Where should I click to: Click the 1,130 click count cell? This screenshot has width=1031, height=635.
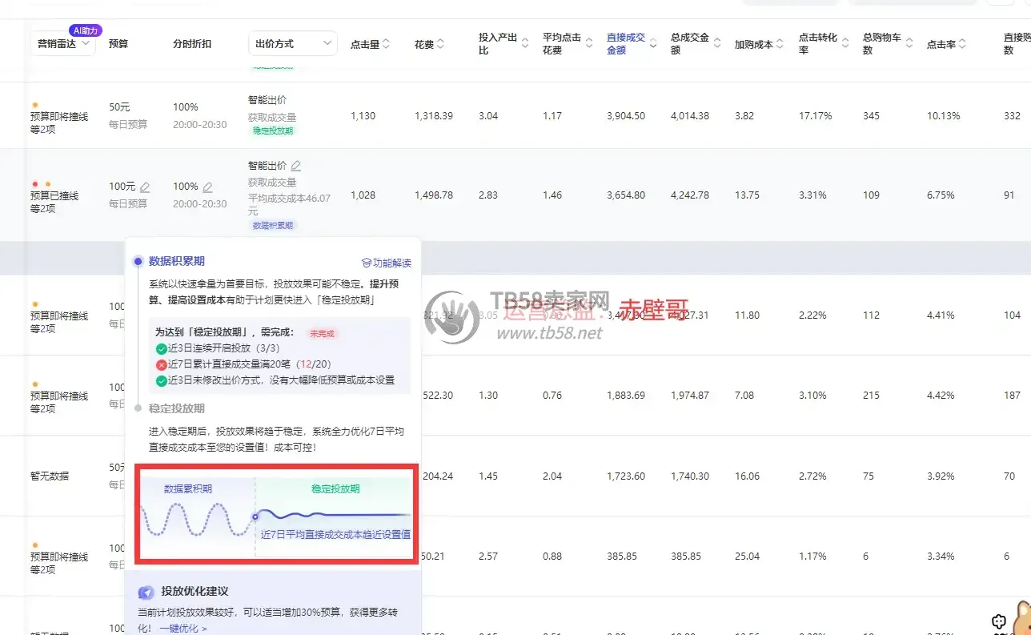(x=363, y=116)
